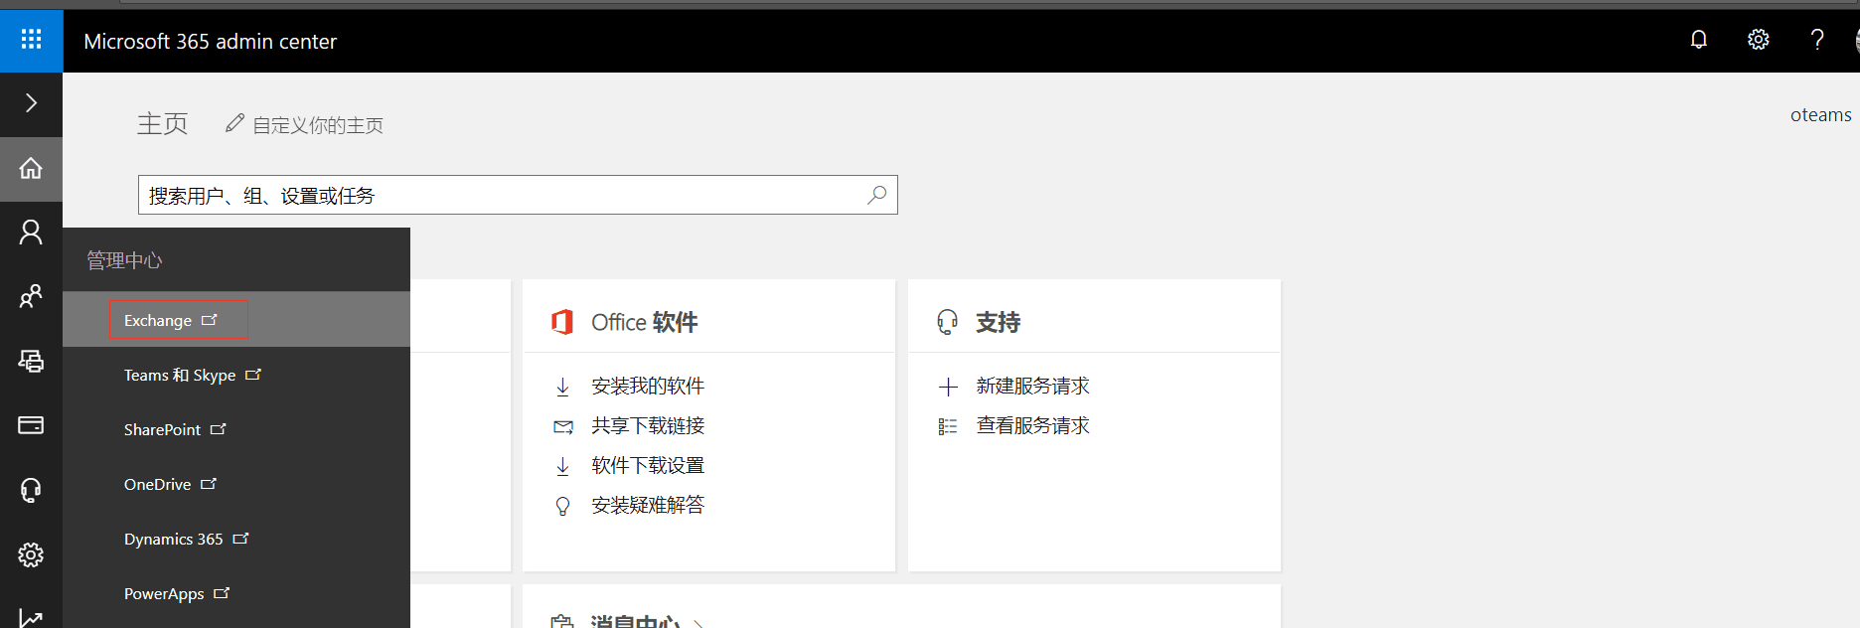This screenshot has height=628, width=1860.
Task: Click the lightbulb icon beside 安装疑难解答
Action: click(x=563, y=506)
